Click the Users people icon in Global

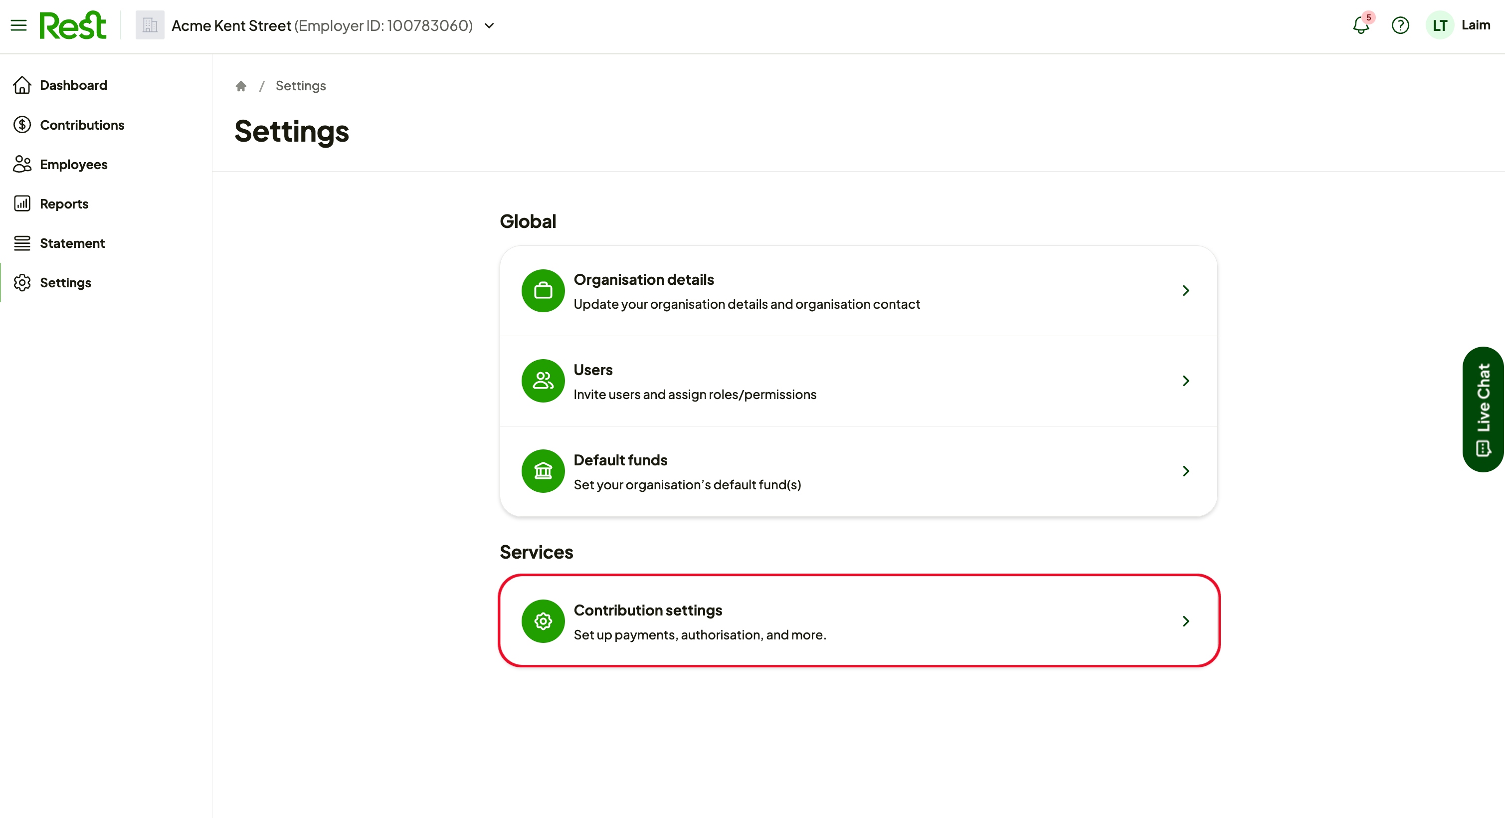click(x=543, y=381)
